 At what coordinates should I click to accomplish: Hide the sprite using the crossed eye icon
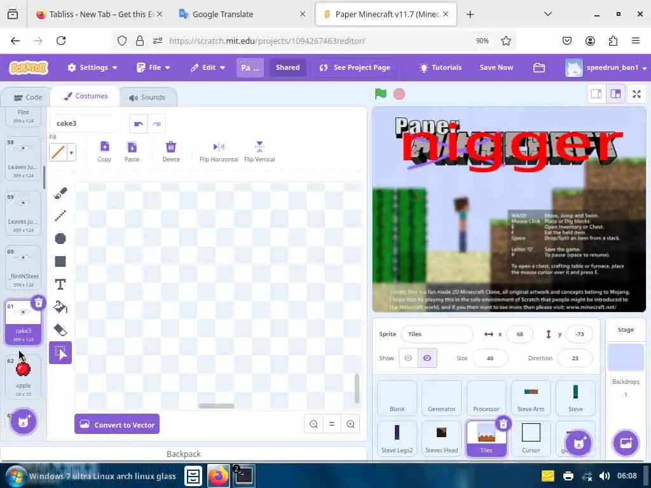pyautogui.click(x=427, y=358)
